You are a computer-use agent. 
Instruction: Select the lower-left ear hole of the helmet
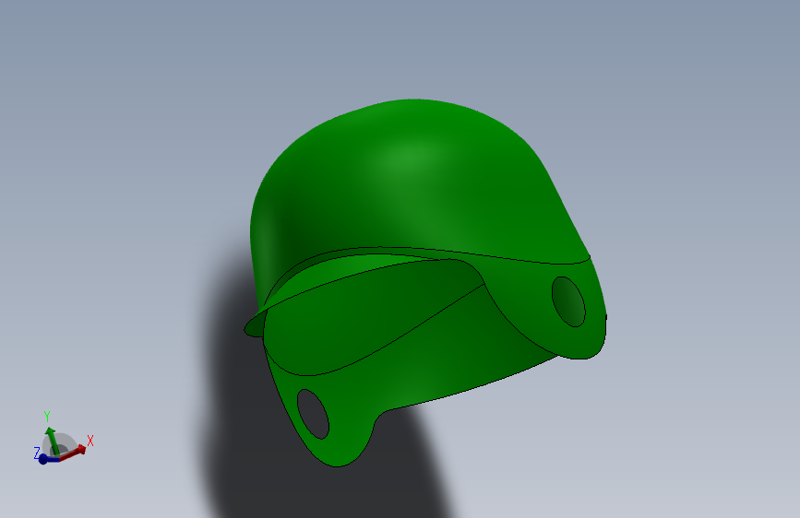313,414
